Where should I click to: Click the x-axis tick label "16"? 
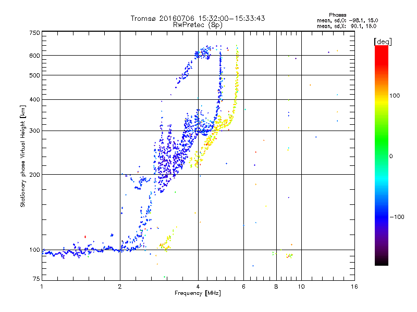354,287
